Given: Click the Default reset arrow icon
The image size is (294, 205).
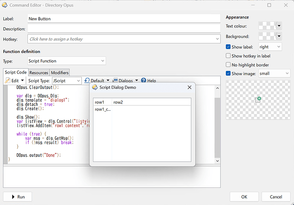Looking at the screenshot, I should [87, 80].
